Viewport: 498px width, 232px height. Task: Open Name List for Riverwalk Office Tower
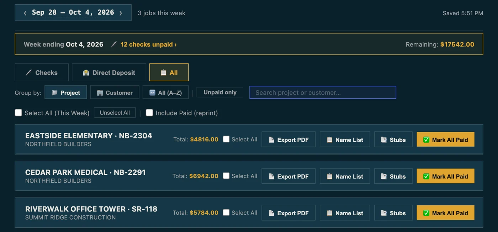coord(345,212)
